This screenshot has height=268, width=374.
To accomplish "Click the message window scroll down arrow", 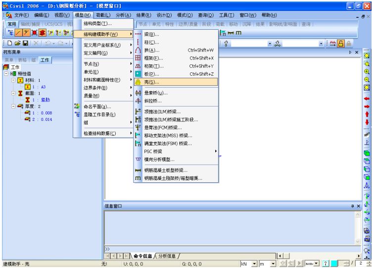I will [358, 241].
